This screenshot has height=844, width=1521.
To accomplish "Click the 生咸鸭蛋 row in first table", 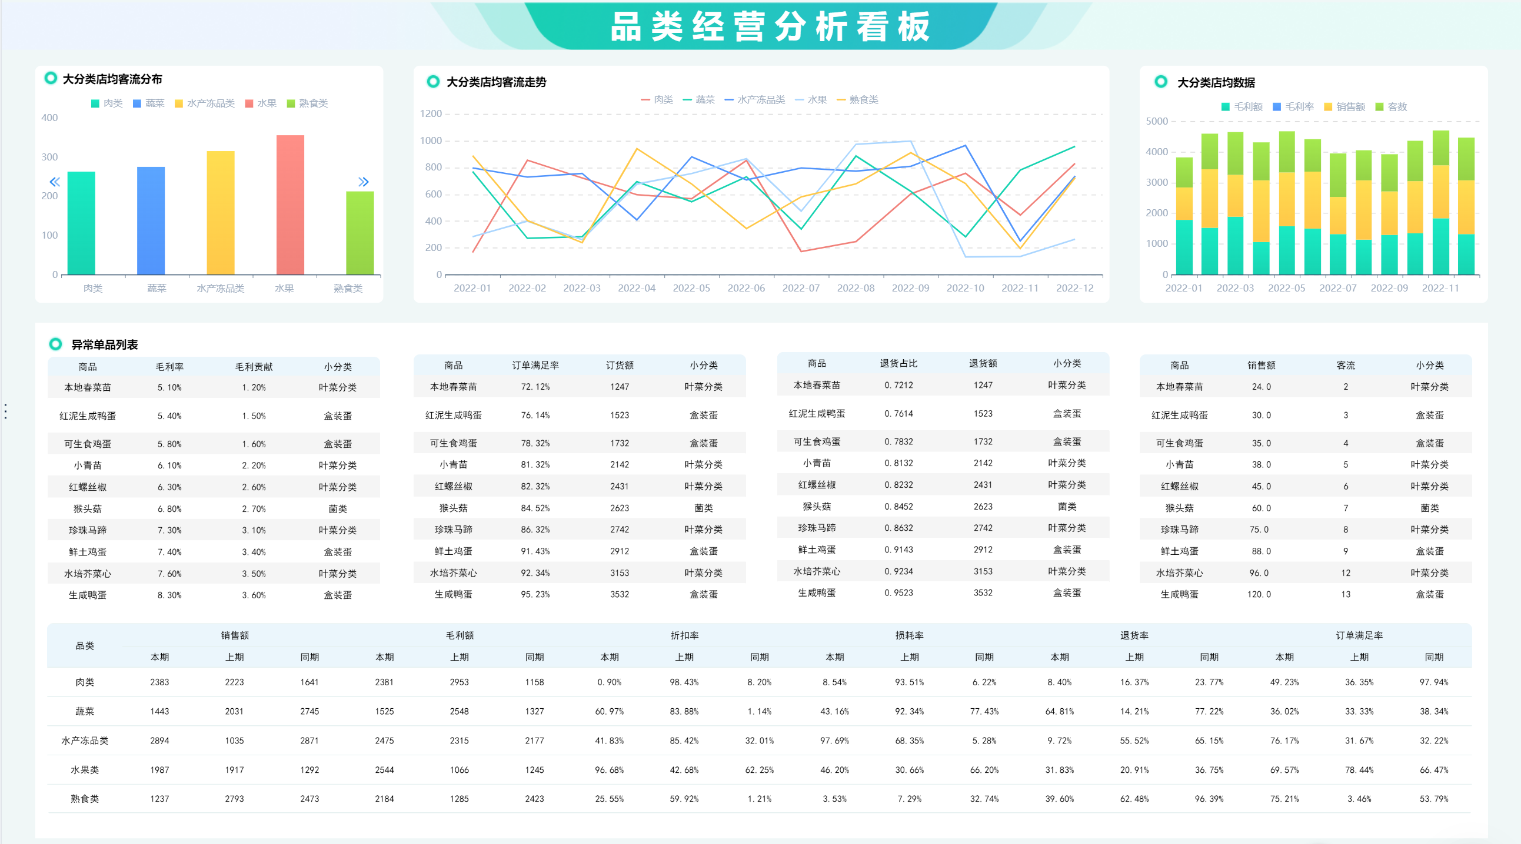I will pyautogui.click(x=88, y=595).
